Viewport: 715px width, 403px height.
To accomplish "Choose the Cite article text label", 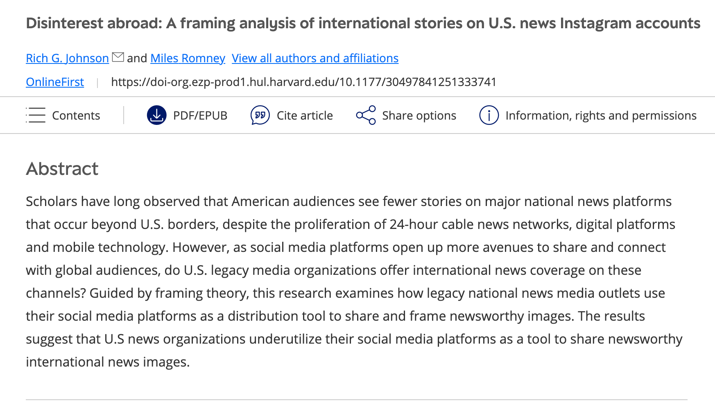I will pyautogui.click(x=305, y=115).
